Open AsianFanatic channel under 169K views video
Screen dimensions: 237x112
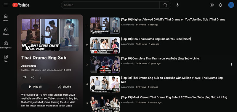pos(127,44)
